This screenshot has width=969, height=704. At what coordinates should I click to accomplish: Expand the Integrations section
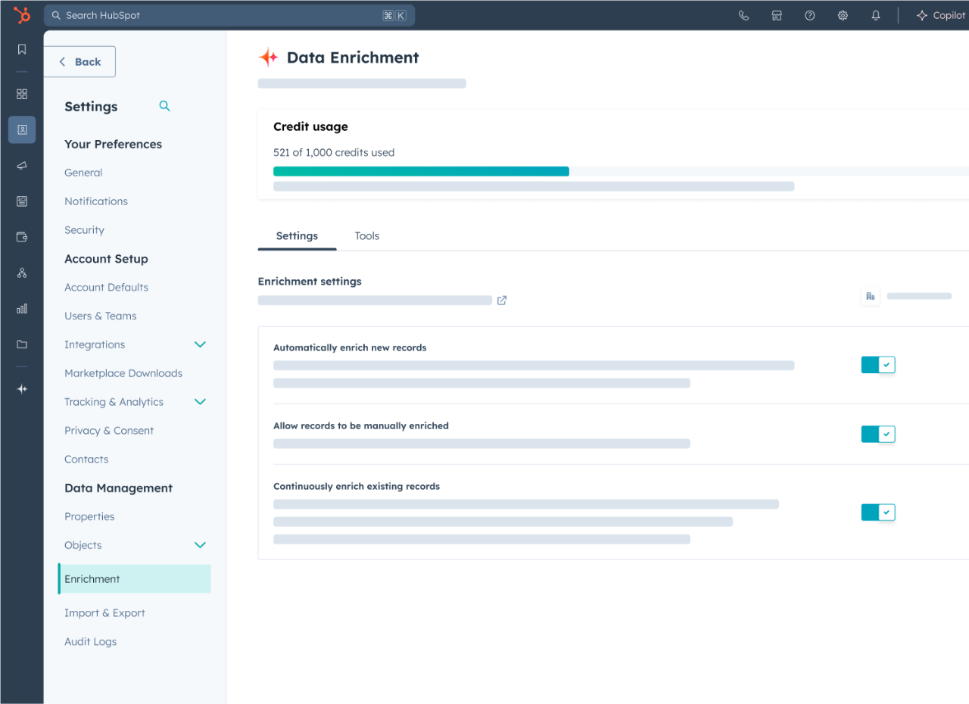click(x=200, y=344)
